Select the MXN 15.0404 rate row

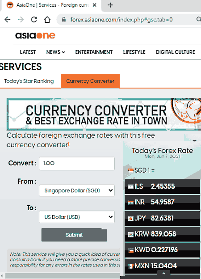[x=162, y=266]
